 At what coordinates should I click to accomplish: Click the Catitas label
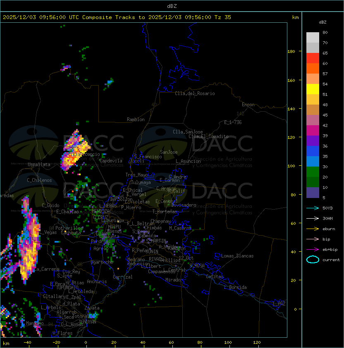click(x=215, y=276)
